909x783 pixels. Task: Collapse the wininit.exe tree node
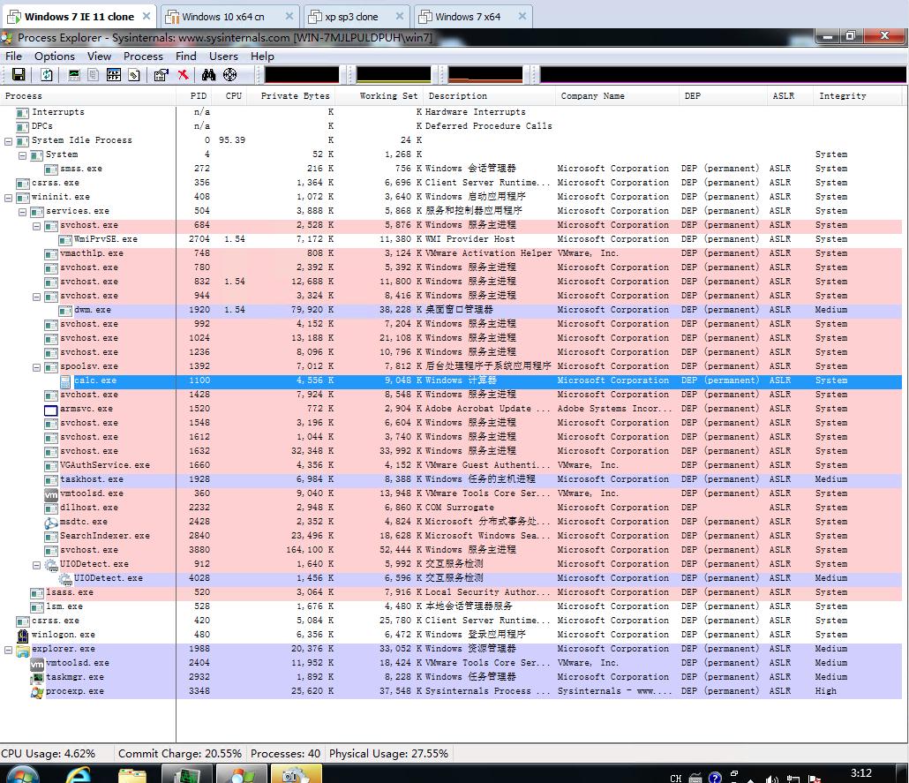(8, 198)
